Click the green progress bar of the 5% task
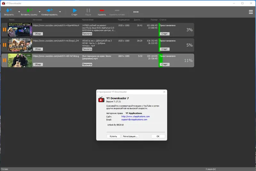256x171 pixels. (160, 45)
